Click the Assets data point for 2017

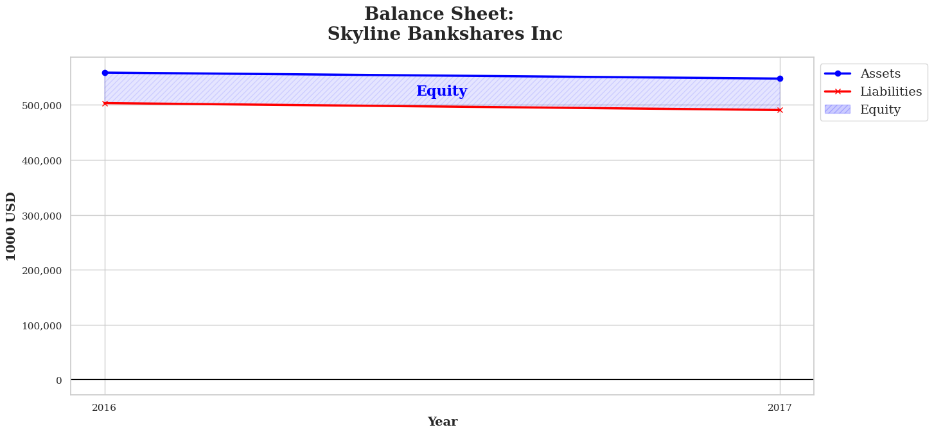[x=780, y=78]
